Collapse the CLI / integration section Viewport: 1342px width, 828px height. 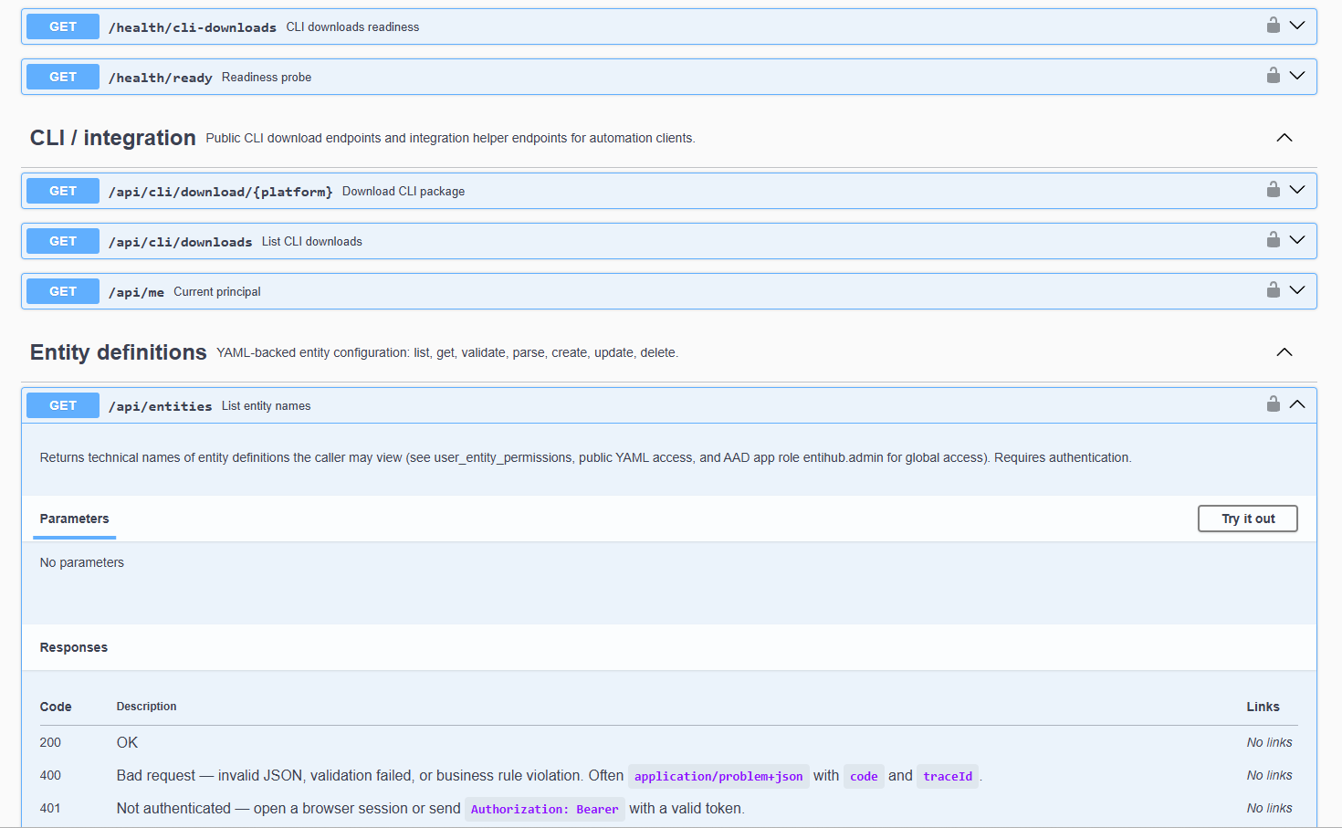(1284, 138)
